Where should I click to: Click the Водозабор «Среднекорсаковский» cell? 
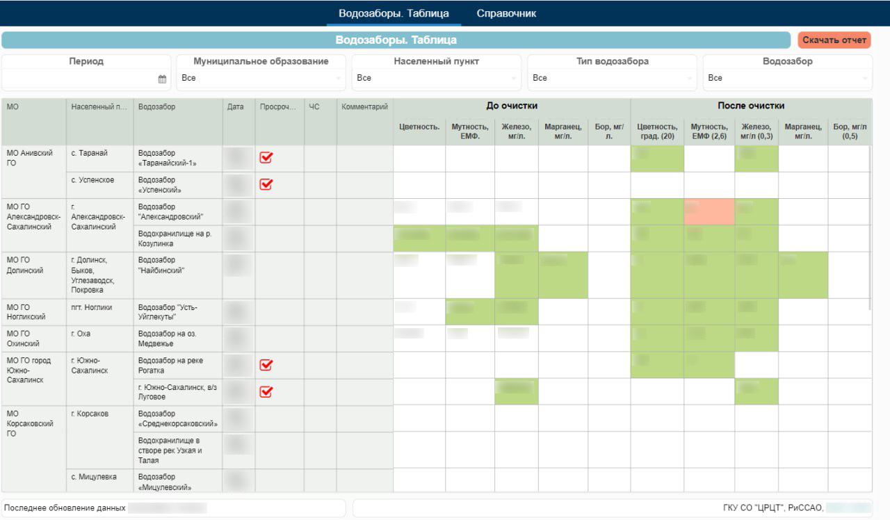(x=178, y=419)
